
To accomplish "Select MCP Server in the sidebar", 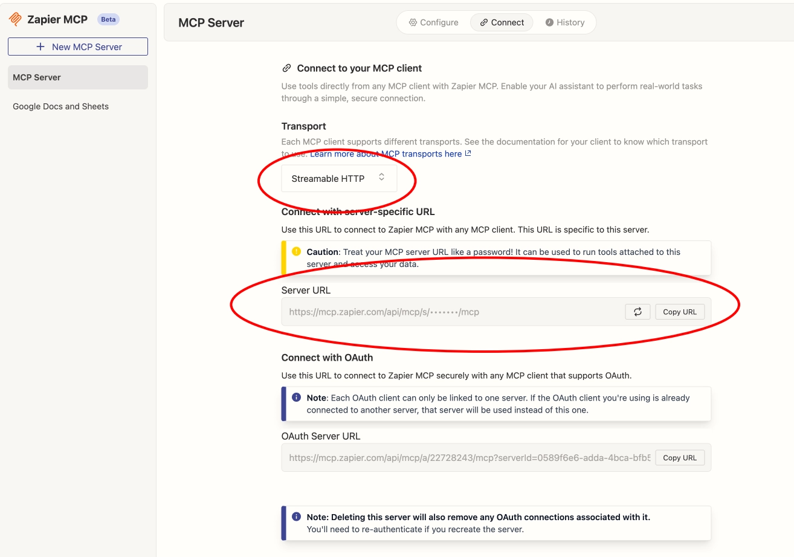I will pos(78,77).
